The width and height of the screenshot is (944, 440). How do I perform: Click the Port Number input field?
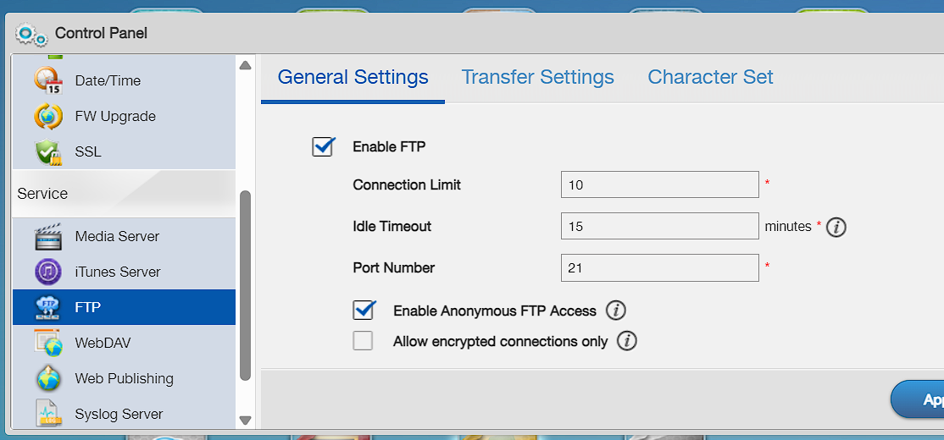[660, 268]
